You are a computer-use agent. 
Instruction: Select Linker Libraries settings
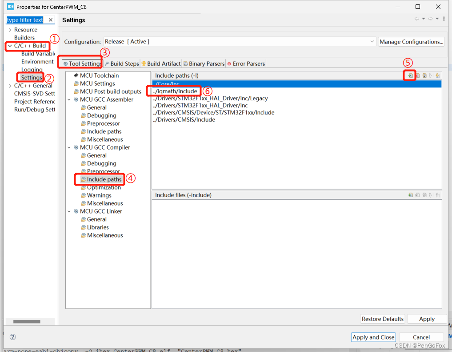95,227
